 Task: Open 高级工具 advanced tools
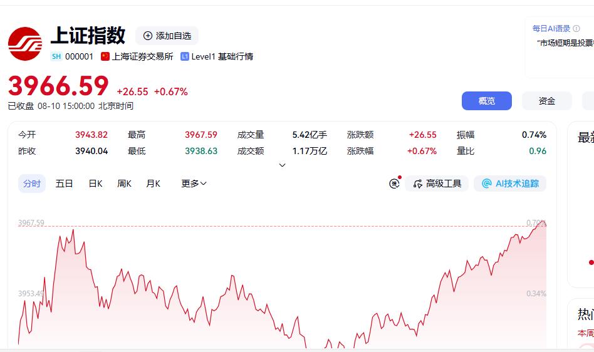point(437,184)
